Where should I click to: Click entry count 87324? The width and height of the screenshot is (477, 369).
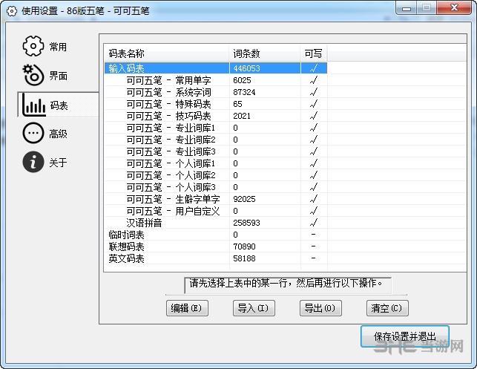tap(244, 92)
